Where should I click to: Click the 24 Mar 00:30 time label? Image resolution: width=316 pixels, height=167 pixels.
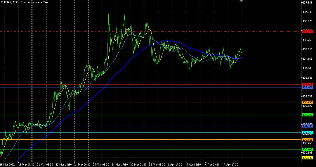point(82,165)
